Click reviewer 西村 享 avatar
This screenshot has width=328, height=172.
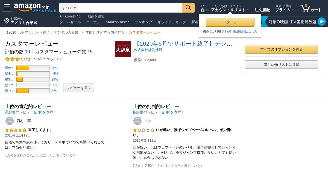[10, 121]
